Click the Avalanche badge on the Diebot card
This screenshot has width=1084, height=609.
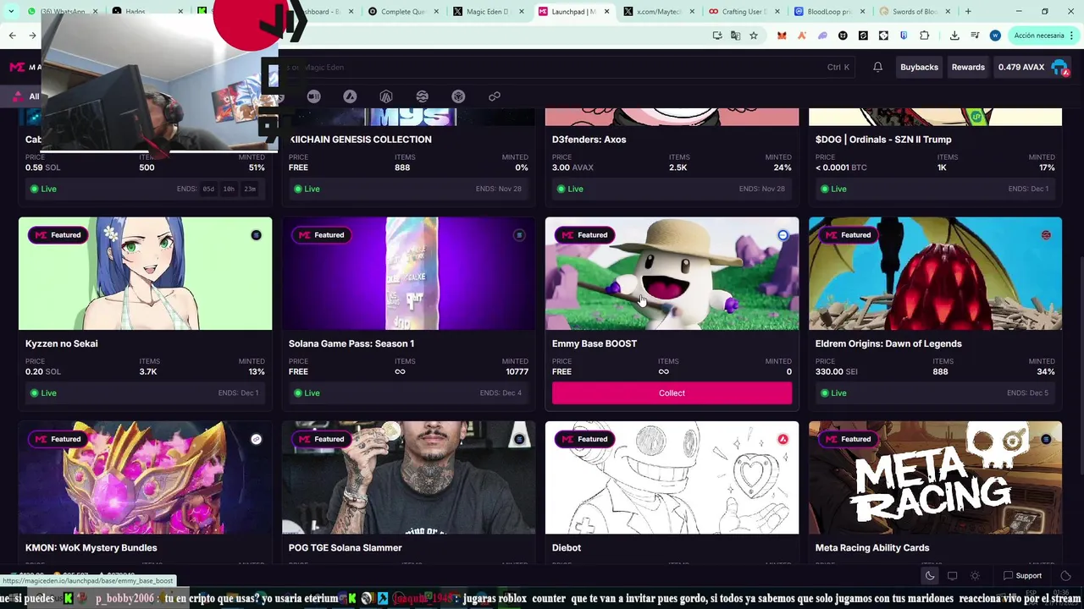tap(783, 439)
